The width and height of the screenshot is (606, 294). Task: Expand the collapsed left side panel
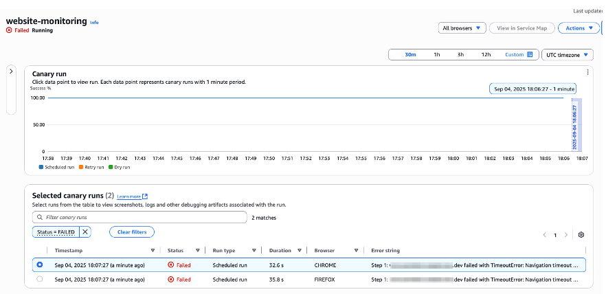click(x=12, y=71)
